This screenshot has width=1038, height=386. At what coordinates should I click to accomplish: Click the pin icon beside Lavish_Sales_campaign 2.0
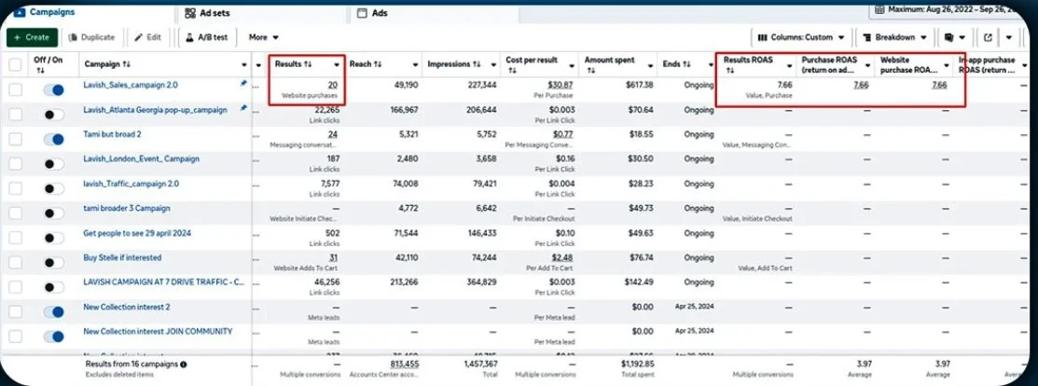243,85
